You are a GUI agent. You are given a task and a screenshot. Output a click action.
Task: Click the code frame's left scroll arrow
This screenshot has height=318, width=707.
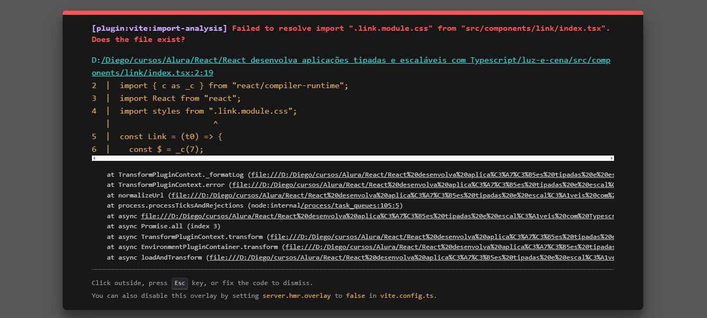(x=94, y=158)
